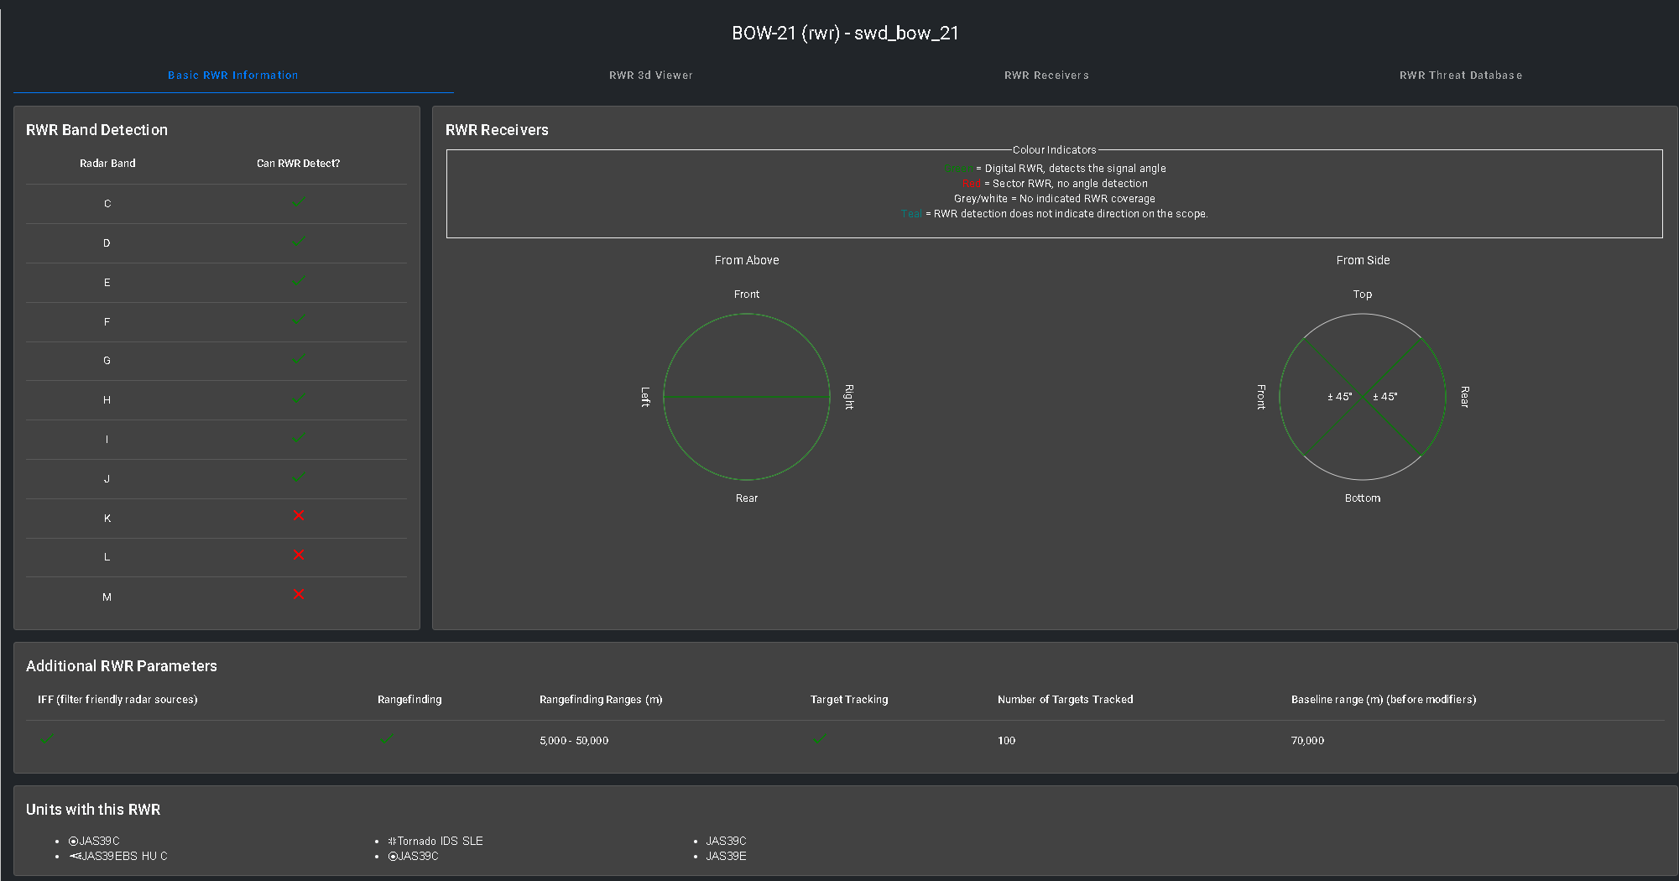Select the green check for band G
This screenshot has height=881, width=1679.
pyautogui.click(x=299, y=359)
